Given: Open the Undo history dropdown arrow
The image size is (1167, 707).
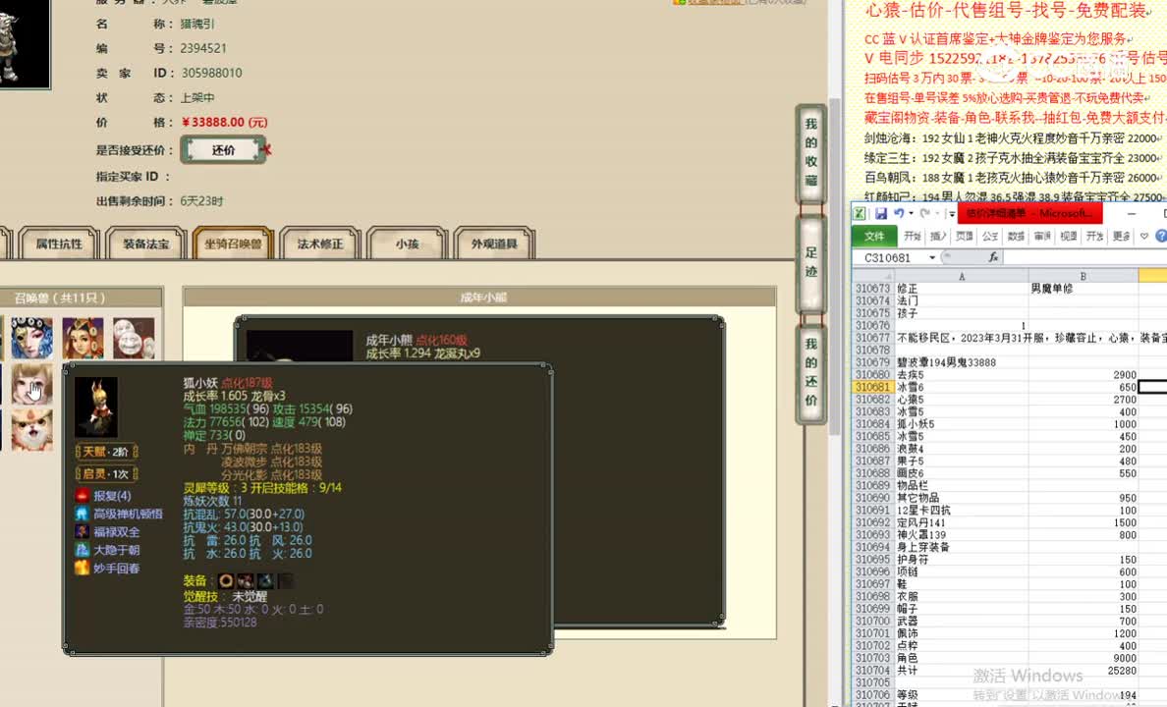Looking at the screenshot, I should [x=911, y=214].
